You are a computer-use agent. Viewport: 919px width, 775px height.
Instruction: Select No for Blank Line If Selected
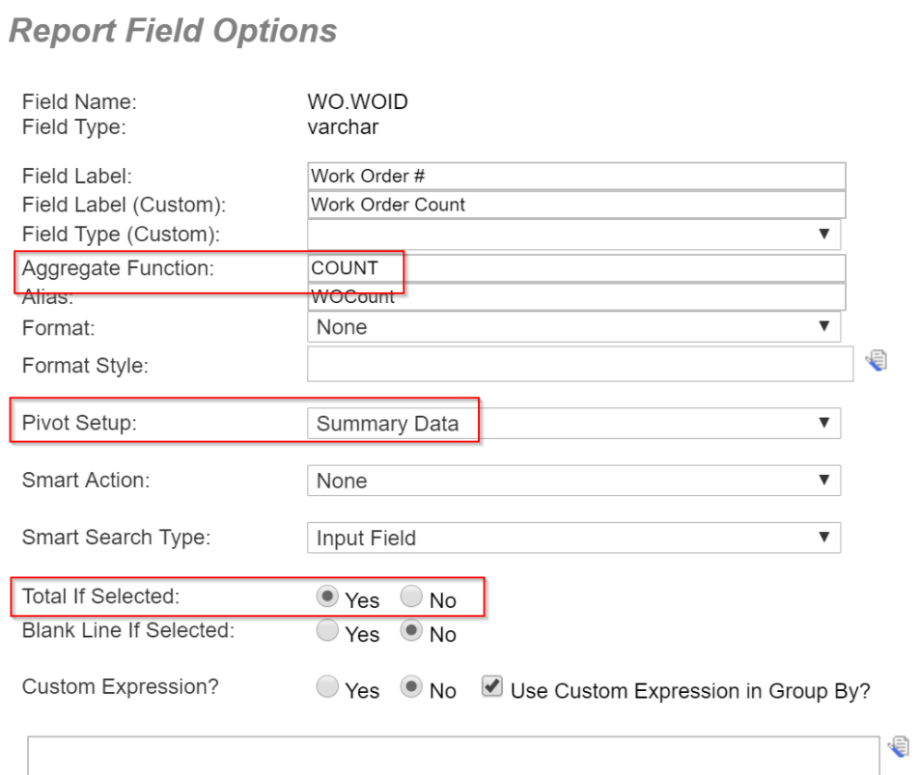[x=412, y=631]
